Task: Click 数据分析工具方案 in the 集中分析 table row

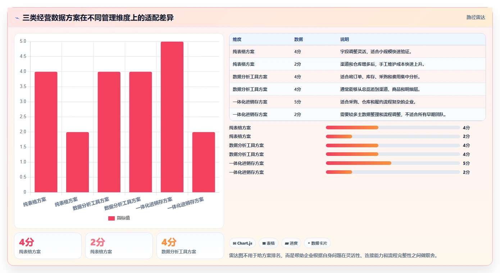Action: coord(250,77)
